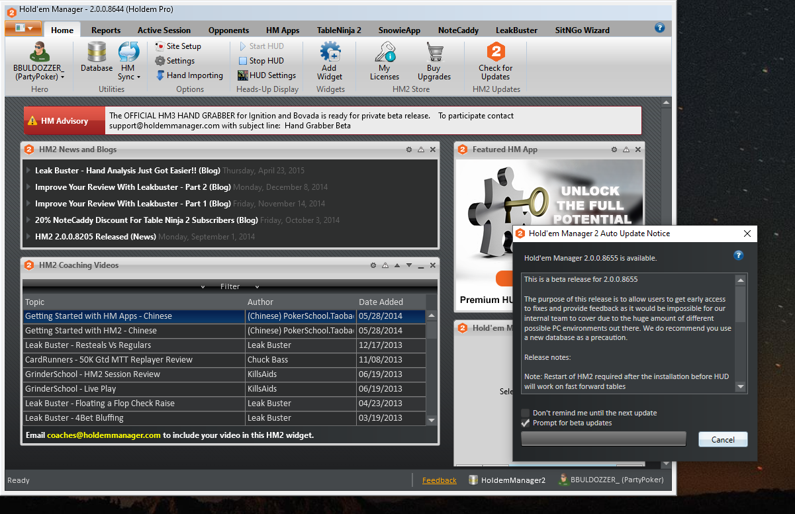Click the update download progress bar

point(604,440)
